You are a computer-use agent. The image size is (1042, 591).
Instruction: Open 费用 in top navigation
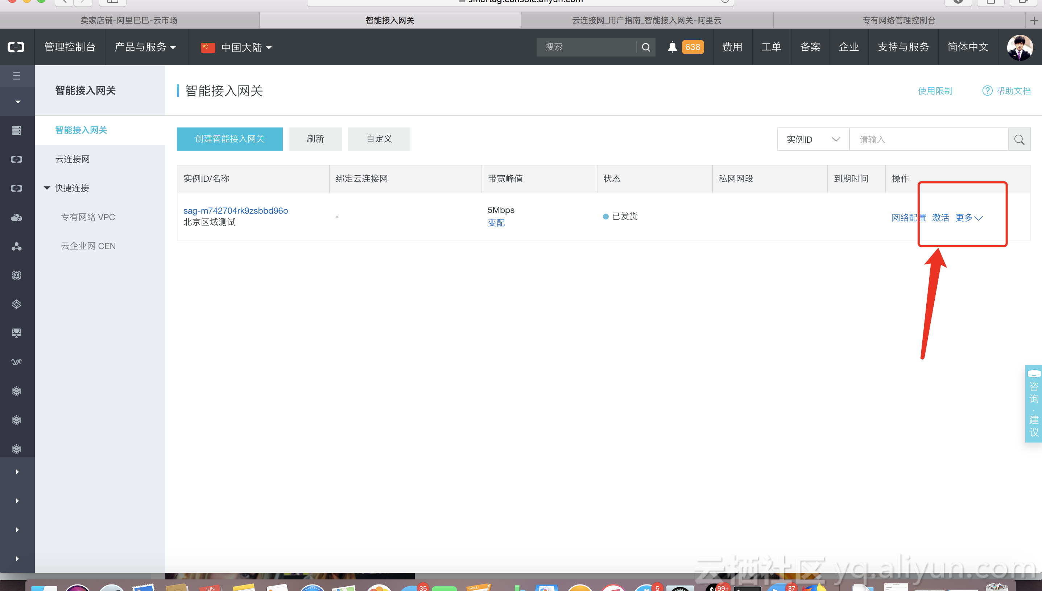732,47
